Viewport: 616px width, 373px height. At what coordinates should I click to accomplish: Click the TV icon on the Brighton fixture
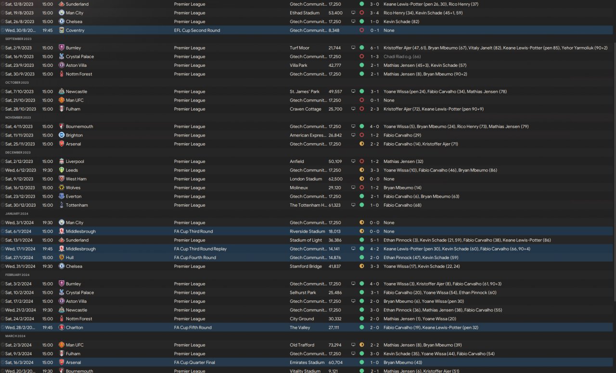(353, 135)
